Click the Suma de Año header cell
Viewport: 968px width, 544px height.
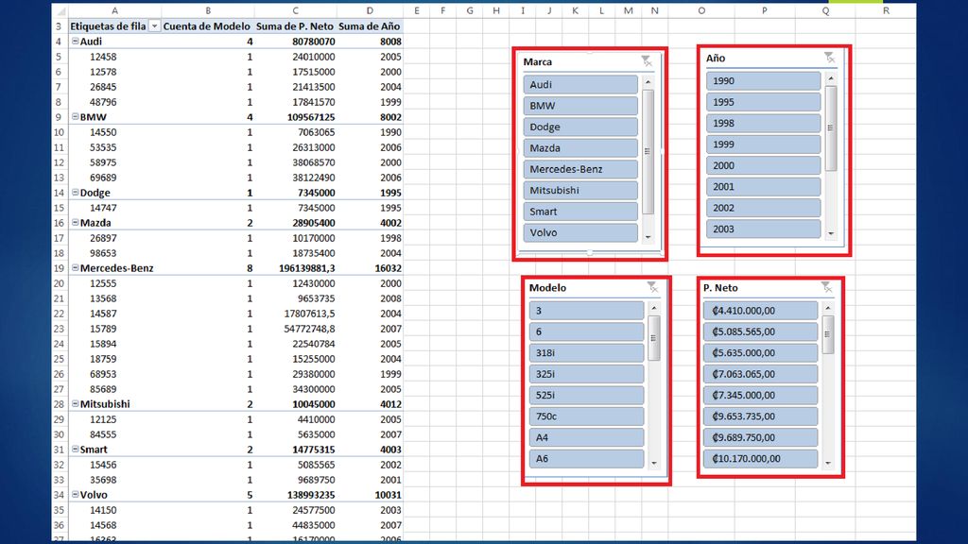(x=370, y=25)
